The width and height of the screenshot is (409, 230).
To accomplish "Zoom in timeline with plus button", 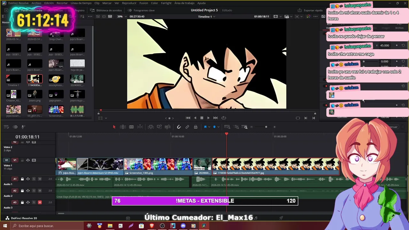I will (274, 127).
